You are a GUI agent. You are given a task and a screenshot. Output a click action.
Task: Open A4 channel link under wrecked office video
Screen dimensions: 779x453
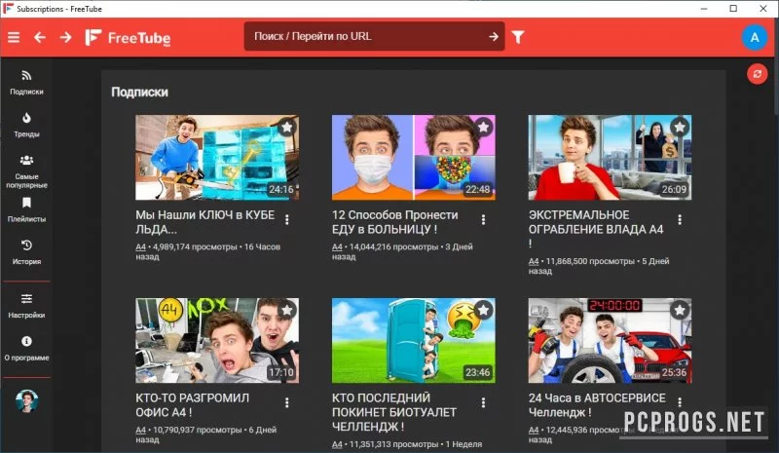point(140,430)
